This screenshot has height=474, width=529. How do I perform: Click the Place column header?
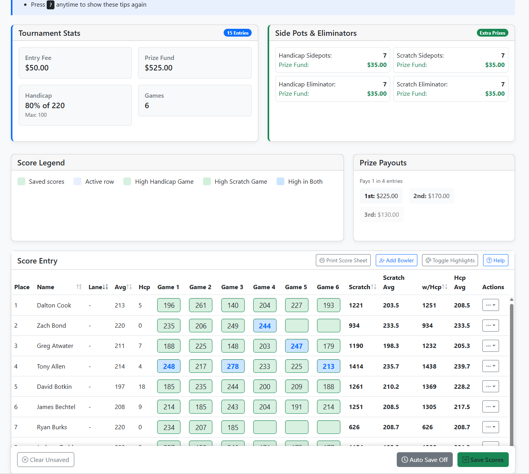coord(22,287)
